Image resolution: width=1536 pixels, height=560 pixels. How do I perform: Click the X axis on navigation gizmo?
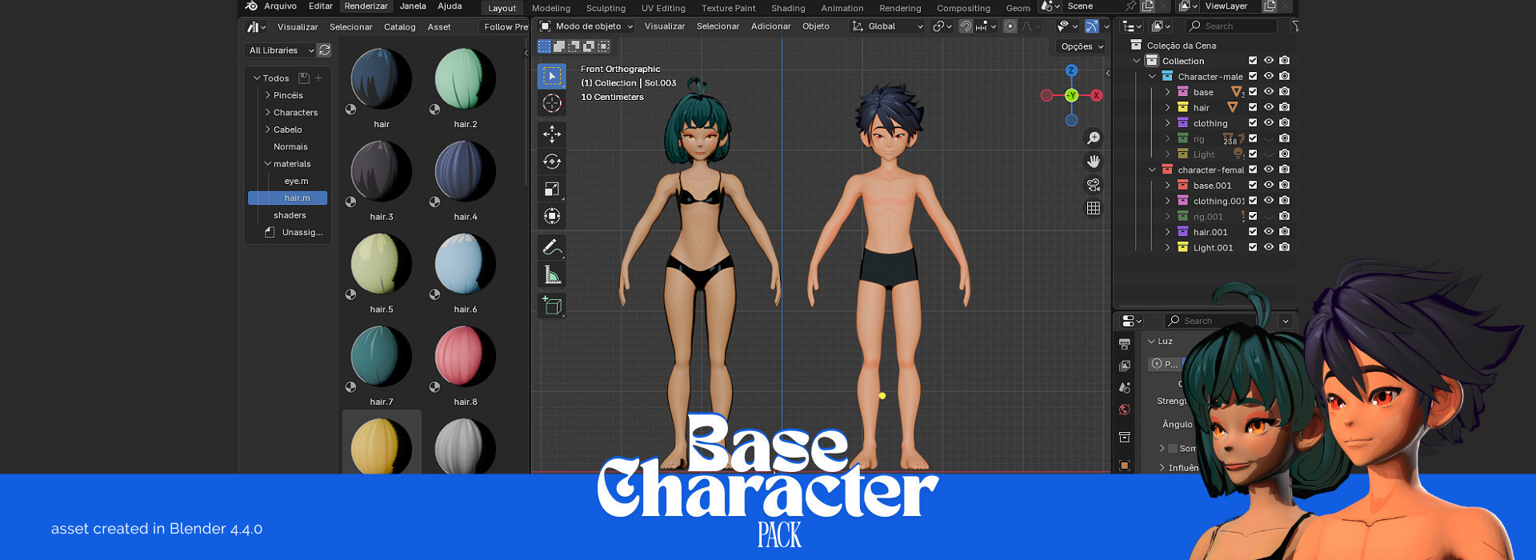(x=1096, y=95)
